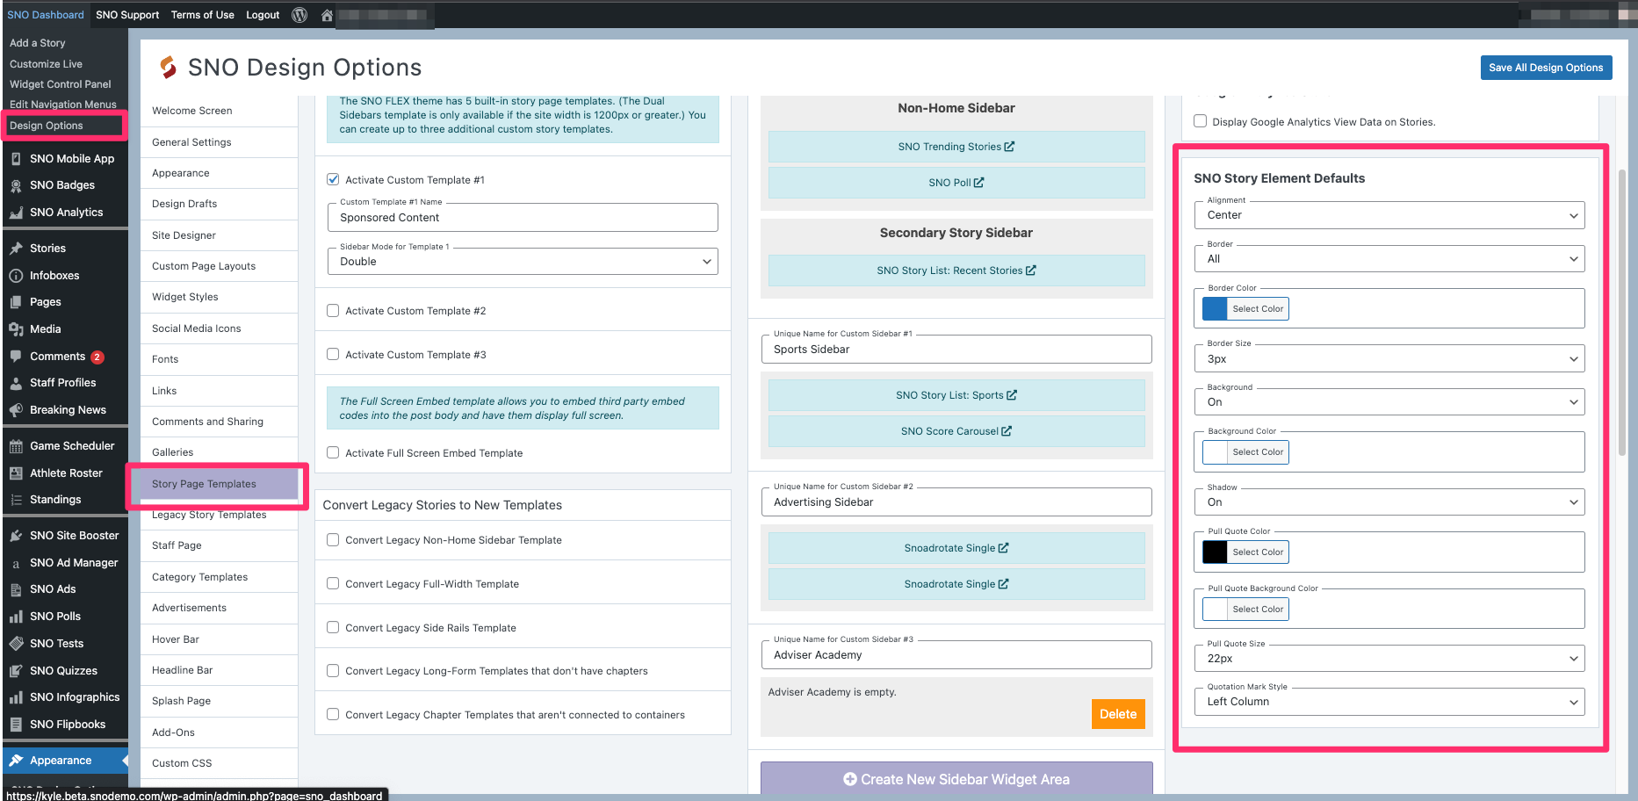Screen dimensions: 1638x801
Task: Click external-link icon beside SNO Score Carousel
Action: (1007, 431)
